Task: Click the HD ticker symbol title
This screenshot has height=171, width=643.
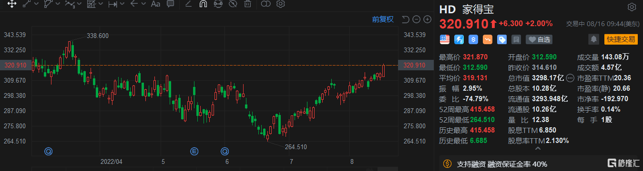Action: coord(448,9)
